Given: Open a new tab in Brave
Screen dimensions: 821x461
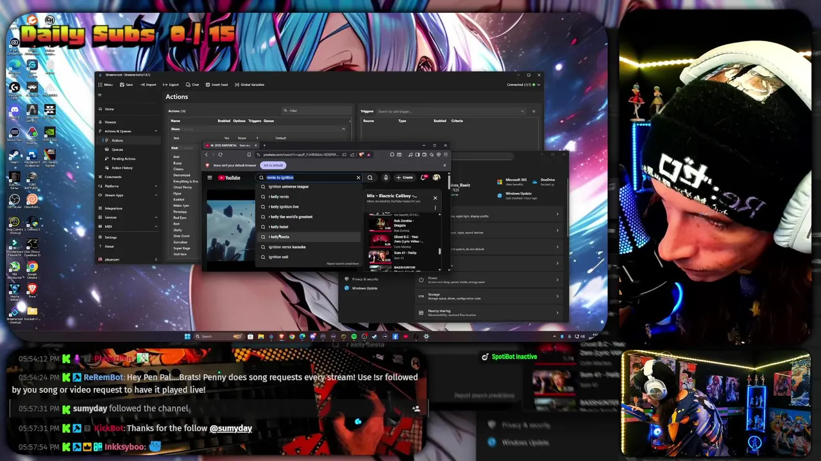Looking at the screenshot, I should (264, 145).
